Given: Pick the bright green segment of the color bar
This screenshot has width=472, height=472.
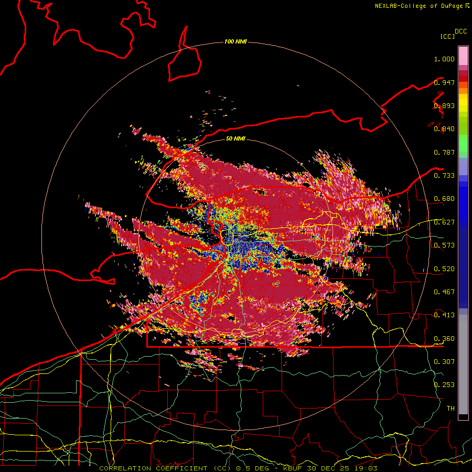Looking at the screenshot, I should 463,143.
